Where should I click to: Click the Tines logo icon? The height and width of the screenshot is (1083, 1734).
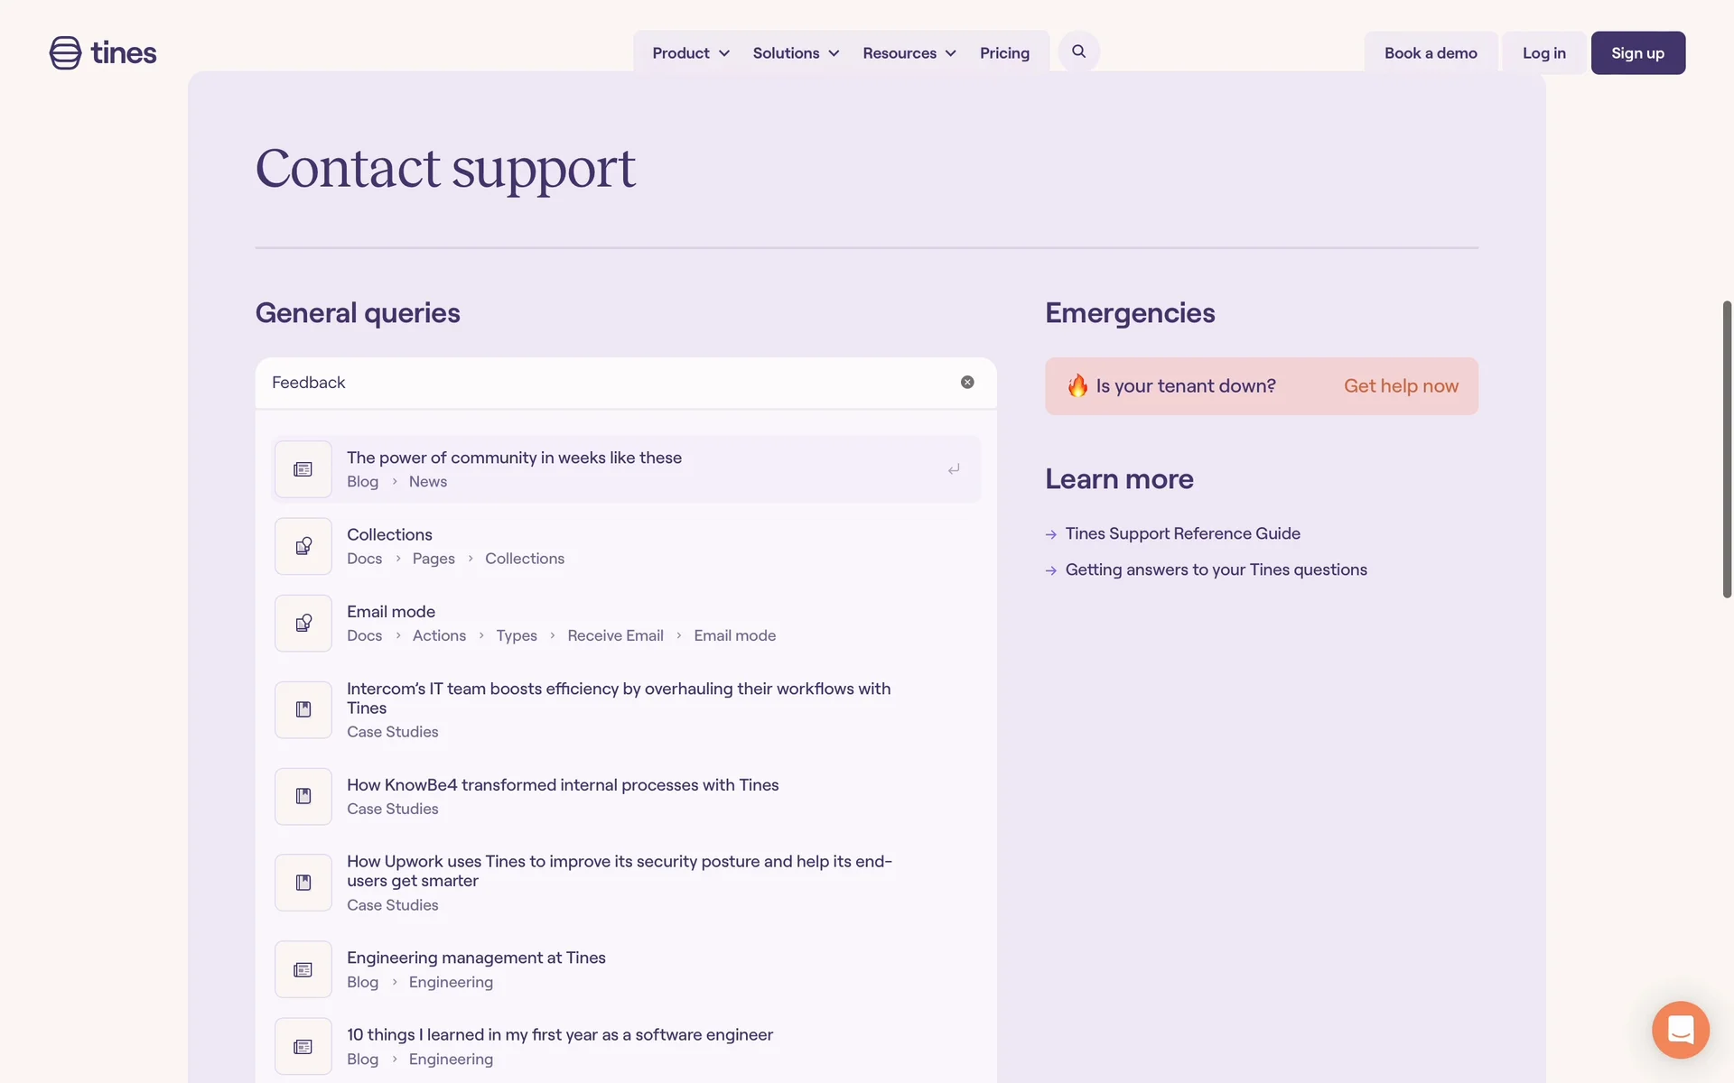65,53
